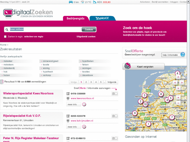Click the Bedrijf aanmelden link
190x142 pixels.
point(160,2)
